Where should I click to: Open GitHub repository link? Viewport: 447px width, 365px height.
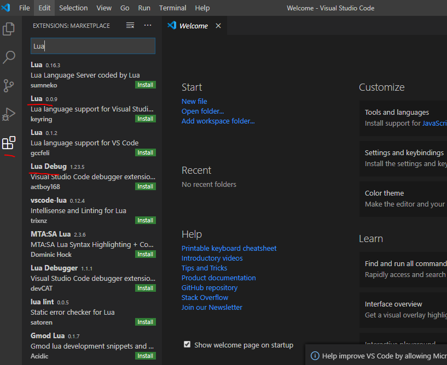[210, 288]
